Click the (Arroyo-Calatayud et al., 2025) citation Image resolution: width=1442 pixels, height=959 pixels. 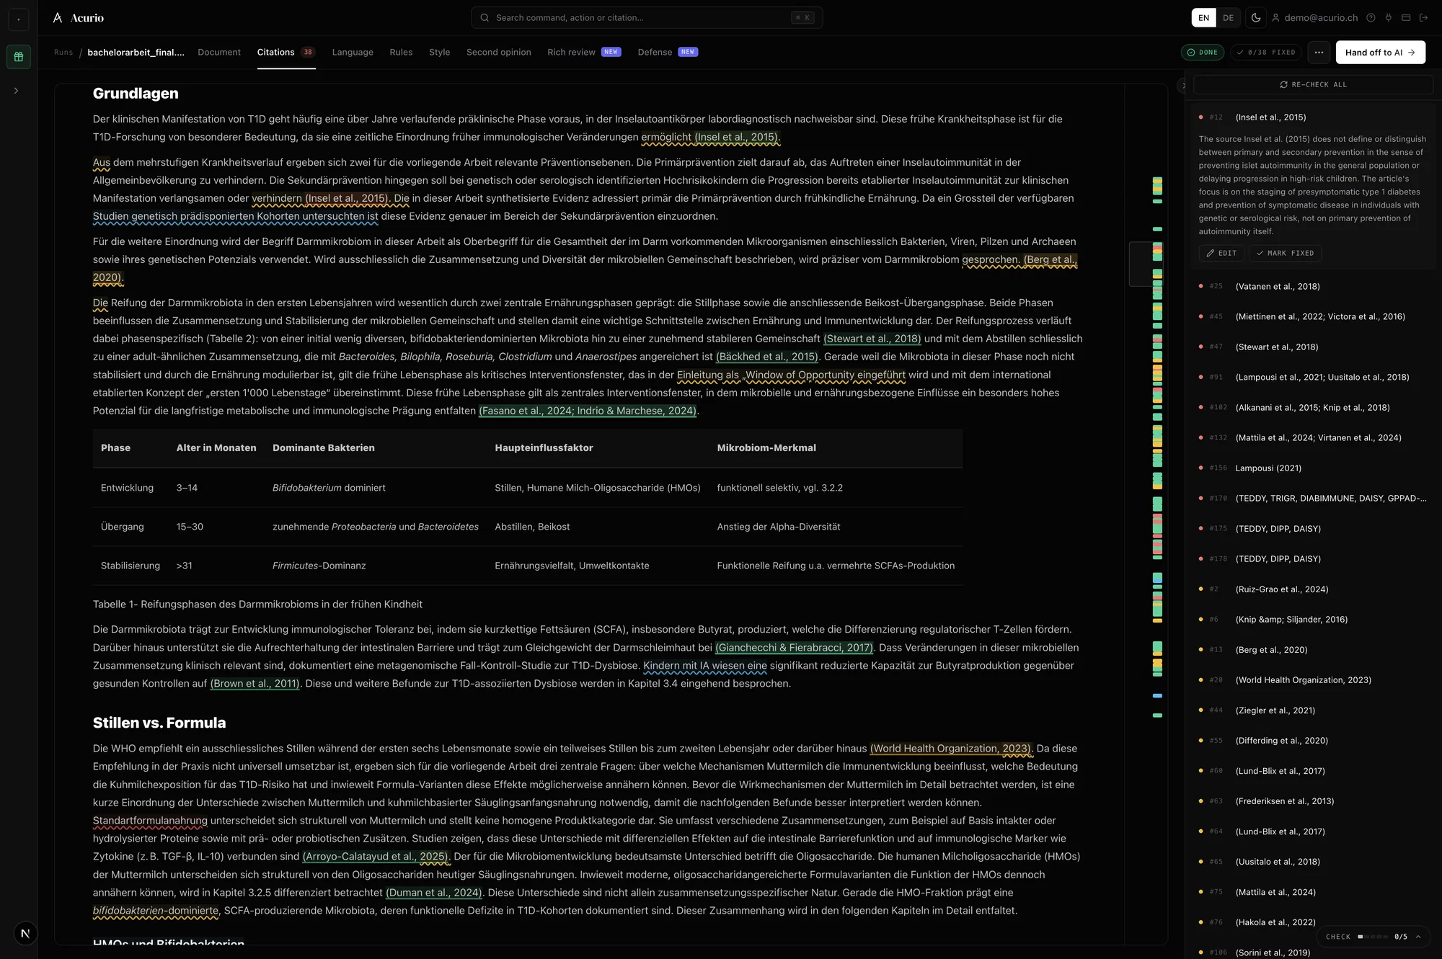(375, 857)
